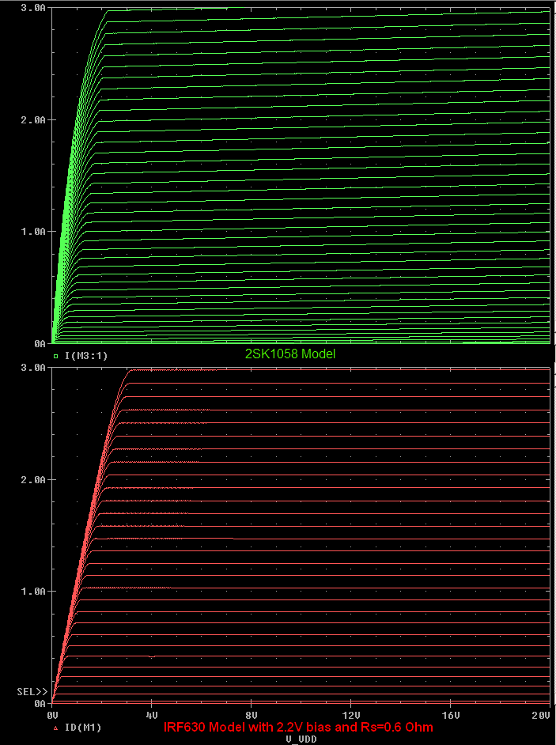Select the 2SK1058 Model plot title
556x745 pixels.
[x=290, y=354]
